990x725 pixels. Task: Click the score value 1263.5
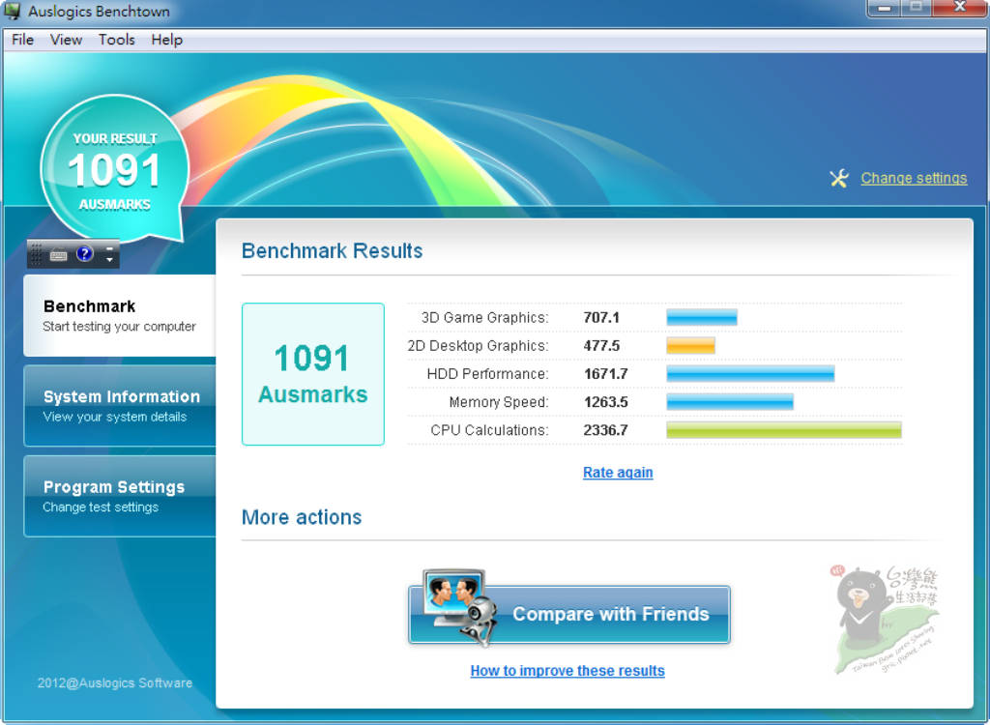click(605, 402)
